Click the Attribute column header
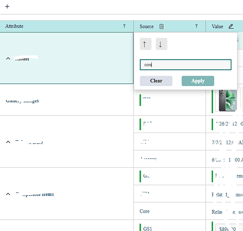Screen dimensions: 243x231 click(14, 26)
